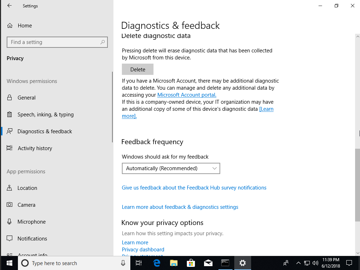Open Microsoft Store from taskbar
The height and width of the screenshot is (270, 360).
click(191, 263)
